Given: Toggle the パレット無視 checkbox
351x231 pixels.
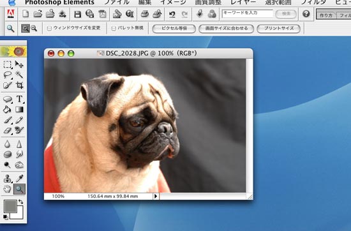Looking at the screenshot, I should (114, 28).
